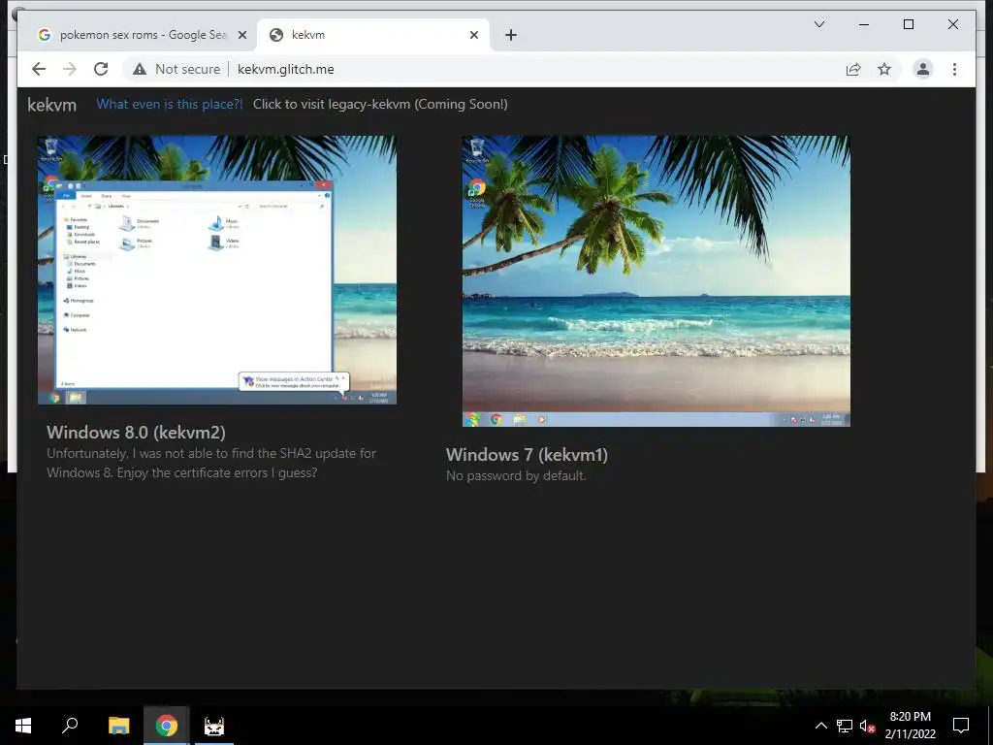Switch to the Google Search tab
The width and height of the screenshot is (993, 745).
[141, 35]
